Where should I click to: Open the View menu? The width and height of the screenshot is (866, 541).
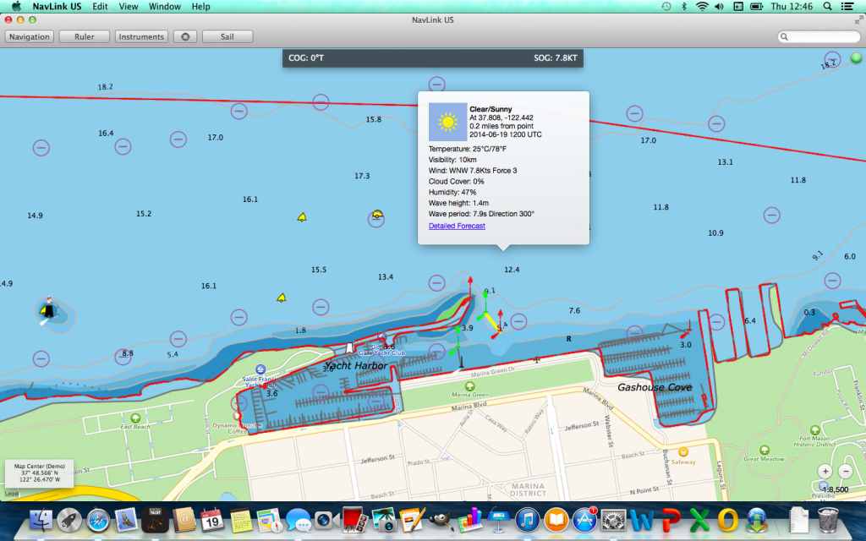[x=128, y=6]
